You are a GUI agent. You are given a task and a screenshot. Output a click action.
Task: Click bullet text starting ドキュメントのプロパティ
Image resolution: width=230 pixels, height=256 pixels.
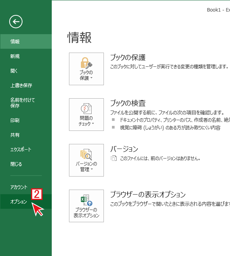coord(175,120)
